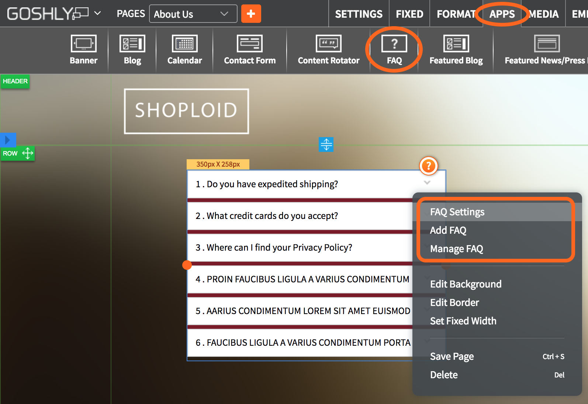Click the orange FAQ help badge
This screenshot has width=588, height=404.
[429, 166]
